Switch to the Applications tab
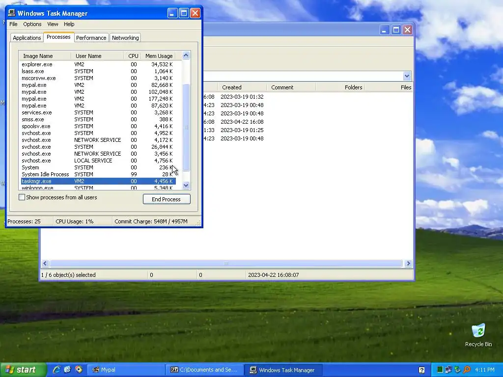Image resolution: width=503 pixels, height=377 pixels. point(27,38)
